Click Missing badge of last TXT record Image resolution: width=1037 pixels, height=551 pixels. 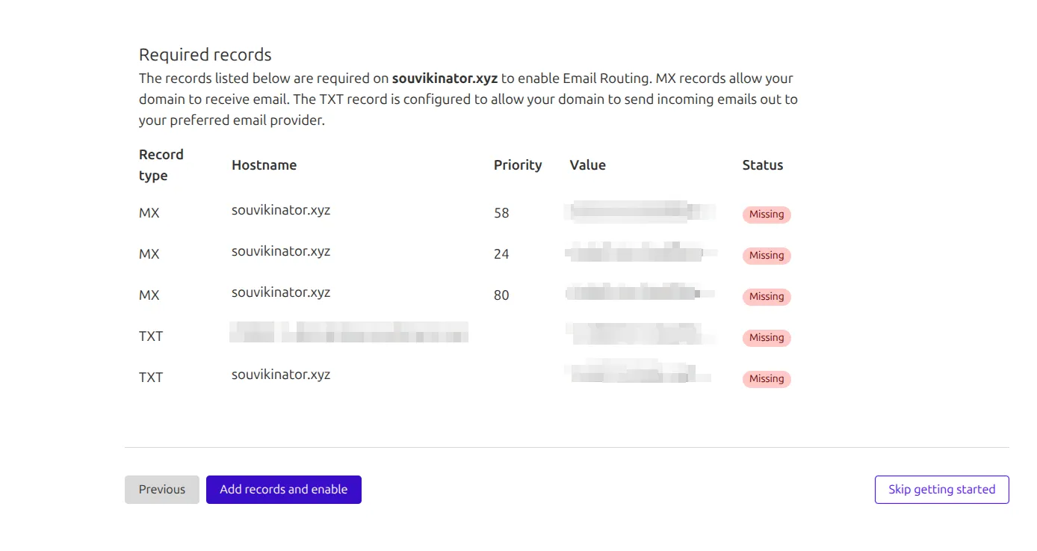click(x=767, y=379)
